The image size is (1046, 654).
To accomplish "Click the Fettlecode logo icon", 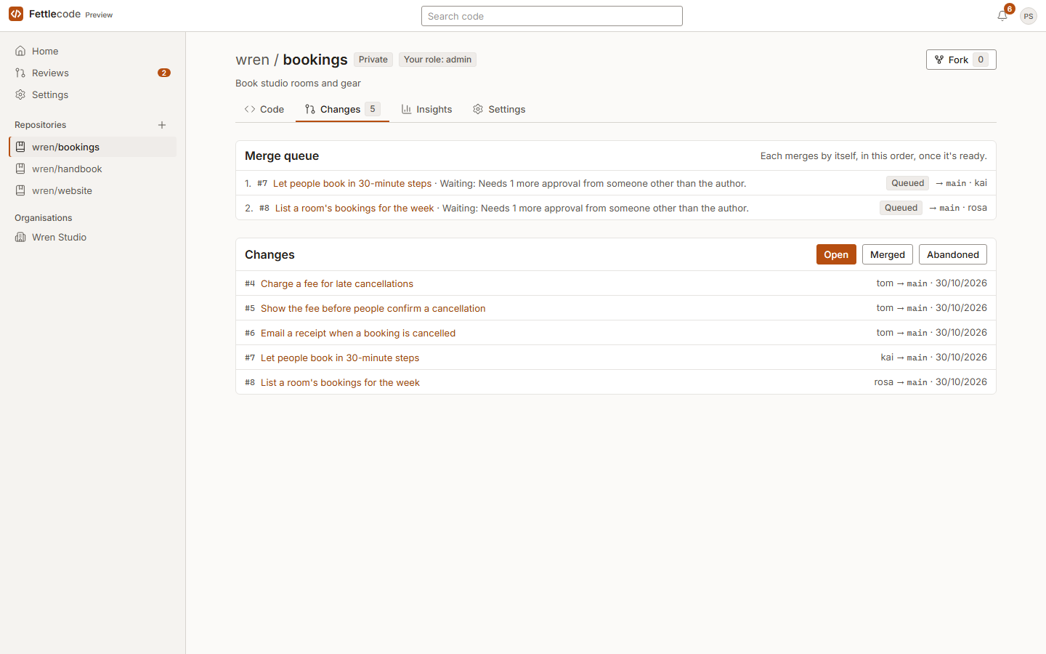I will coord(16,14).
